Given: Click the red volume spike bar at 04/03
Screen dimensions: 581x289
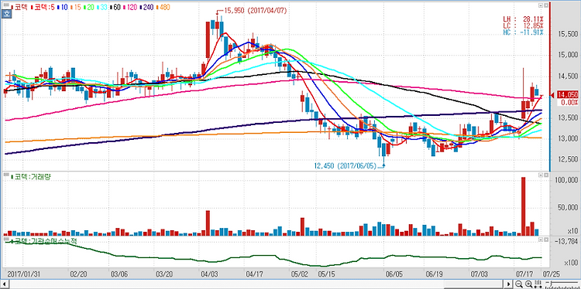Looking at the screenshot, I should point(208,223).
